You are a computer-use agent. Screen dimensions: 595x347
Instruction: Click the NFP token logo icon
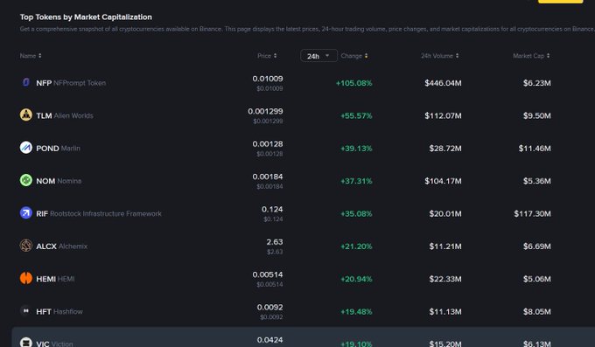[25, 82]
